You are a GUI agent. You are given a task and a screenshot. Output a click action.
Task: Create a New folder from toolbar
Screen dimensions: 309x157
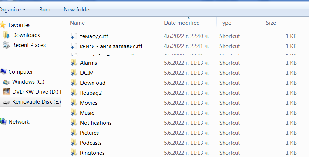pos(77,10)
